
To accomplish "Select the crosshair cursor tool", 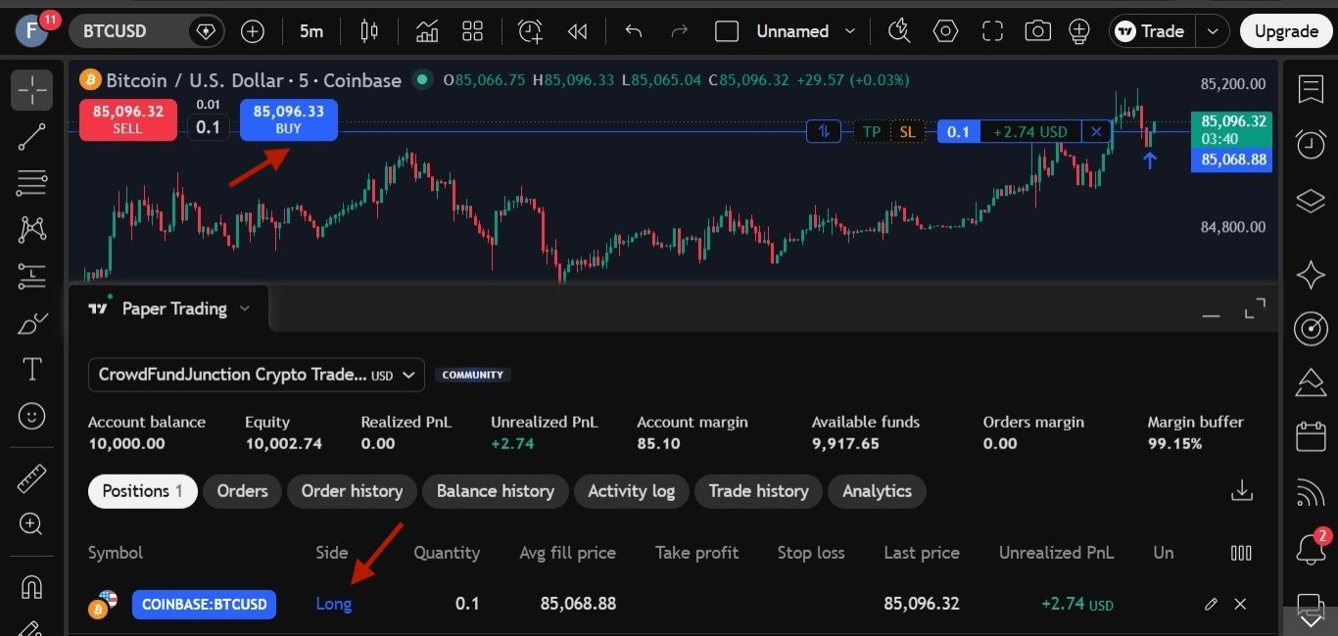I will pos(32,90).
